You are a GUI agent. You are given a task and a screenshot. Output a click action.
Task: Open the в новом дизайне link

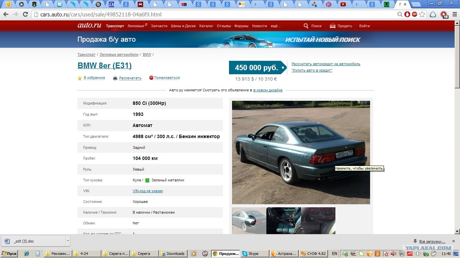click(268, 90)
